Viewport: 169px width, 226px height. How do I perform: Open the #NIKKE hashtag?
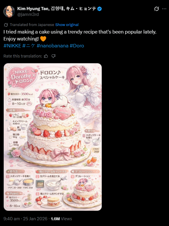pyautogui.click(x=12, y=46)
